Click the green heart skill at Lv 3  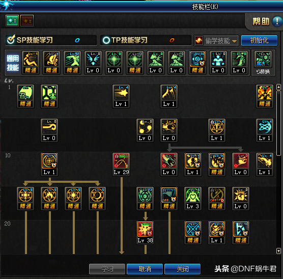click(x=193, y=198)
